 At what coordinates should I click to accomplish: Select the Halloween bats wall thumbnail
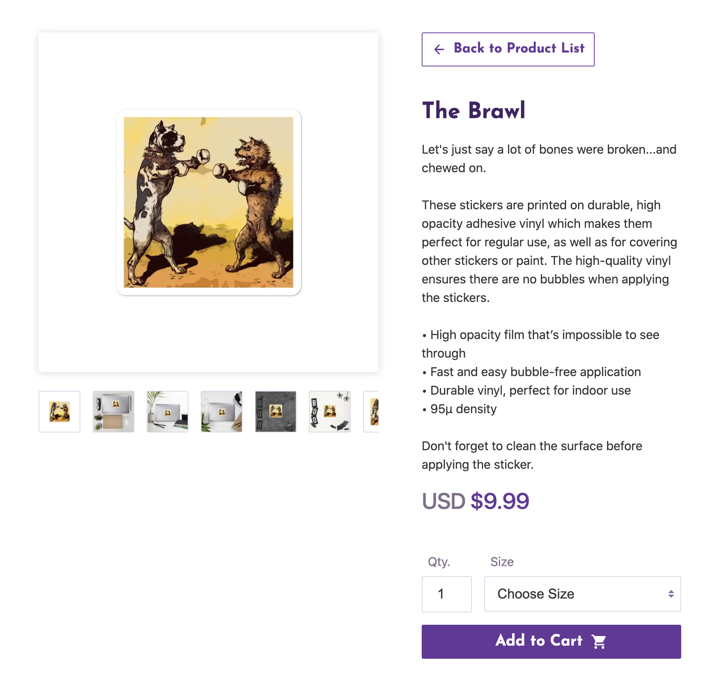(329, 411)
